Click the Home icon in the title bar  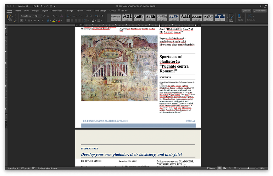click(x=34, y=6)
